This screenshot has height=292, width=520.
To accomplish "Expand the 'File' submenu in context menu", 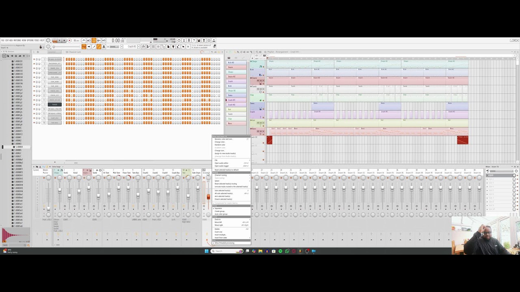I will tap(231, 160).
